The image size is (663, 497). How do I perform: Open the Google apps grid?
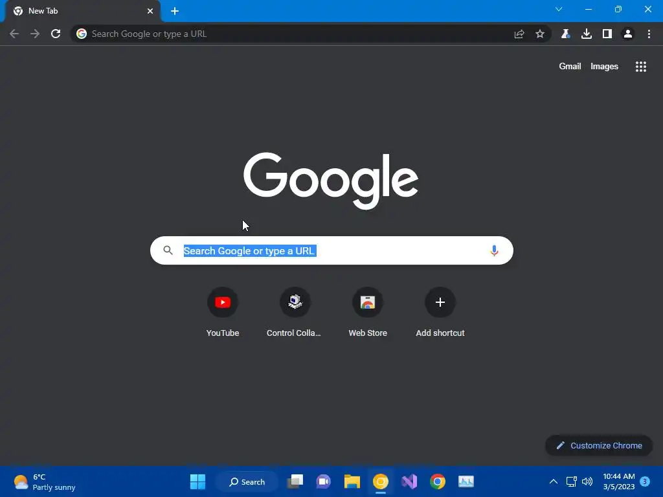[x=641, y=67]
